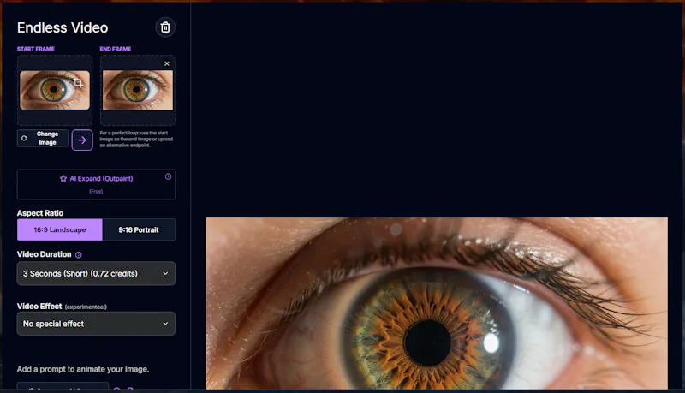Click the Video Duration info icon
The image size is (685, 393).
coord(78,255)
